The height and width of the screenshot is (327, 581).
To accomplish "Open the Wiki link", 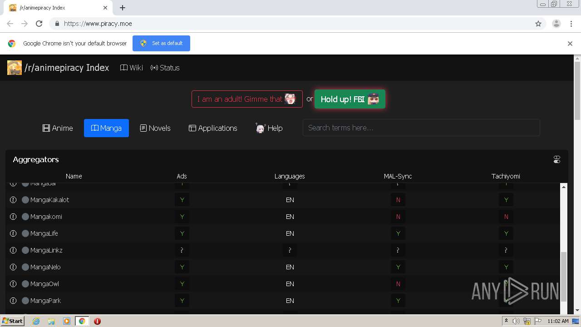I will pyautogui.click(x=132, y=68).
